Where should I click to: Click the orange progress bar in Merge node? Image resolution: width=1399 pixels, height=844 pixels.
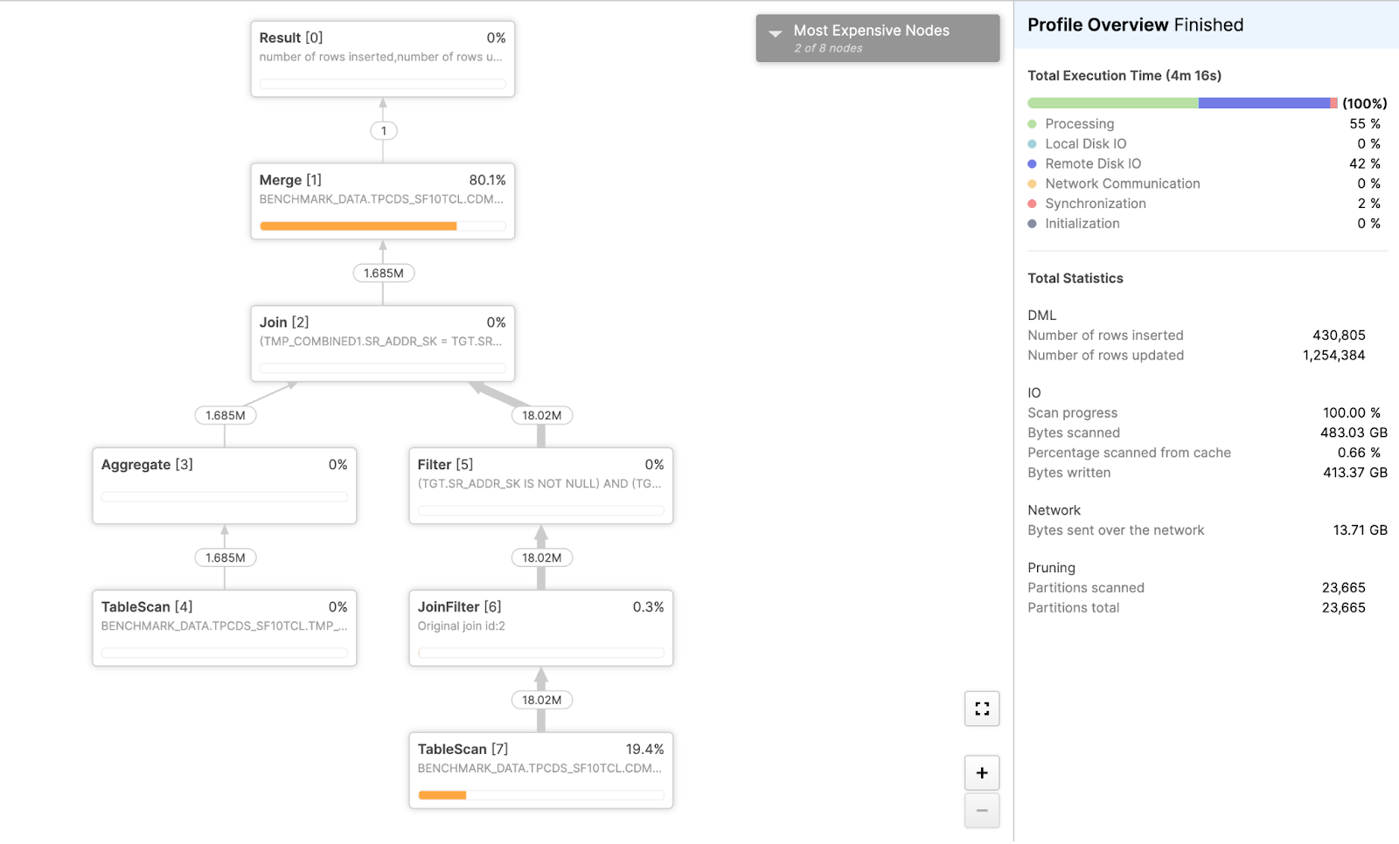pyautogui.click(x=358, y=226)
